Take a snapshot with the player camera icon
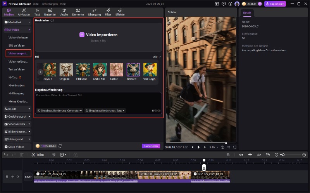The height and width of the screenshot is (193, 310). click(222, 147)
